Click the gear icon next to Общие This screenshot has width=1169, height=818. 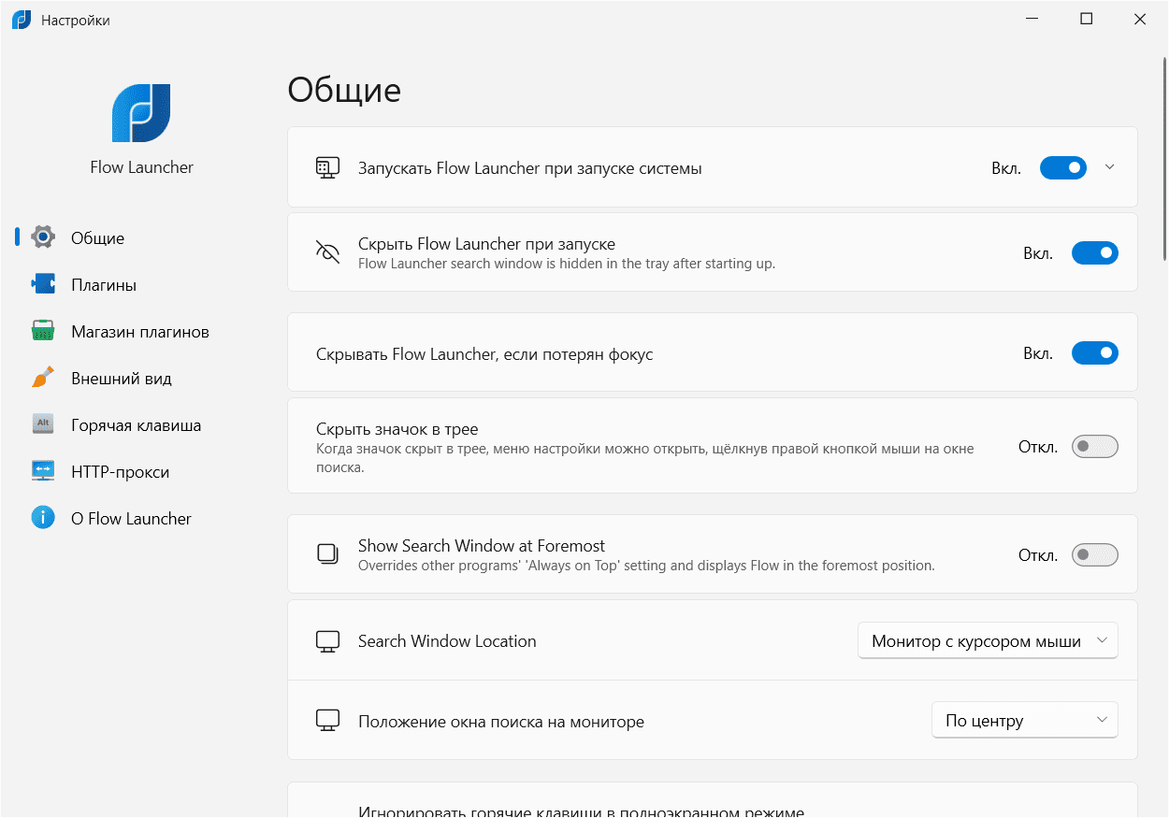(x=43, y=237)
